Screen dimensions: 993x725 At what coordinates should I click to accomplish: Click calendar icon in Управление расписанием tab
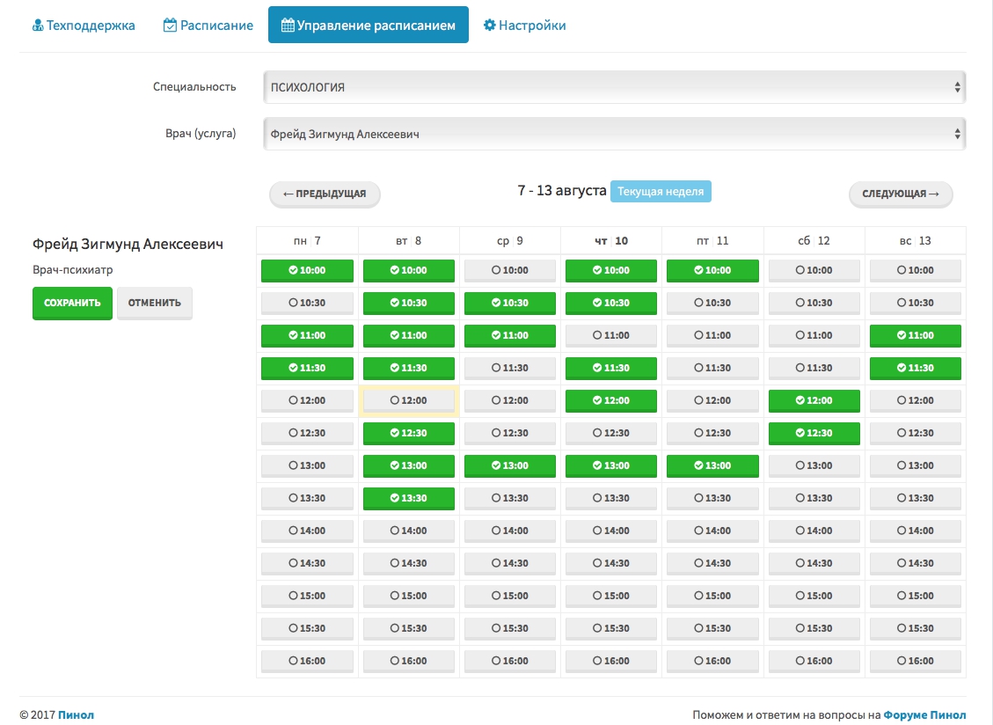[x=287, y=26]
